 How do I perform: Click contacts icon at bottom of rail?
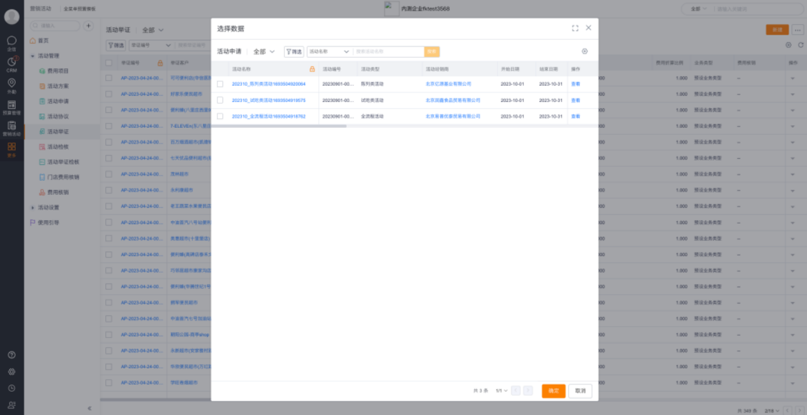click(11, 405)
